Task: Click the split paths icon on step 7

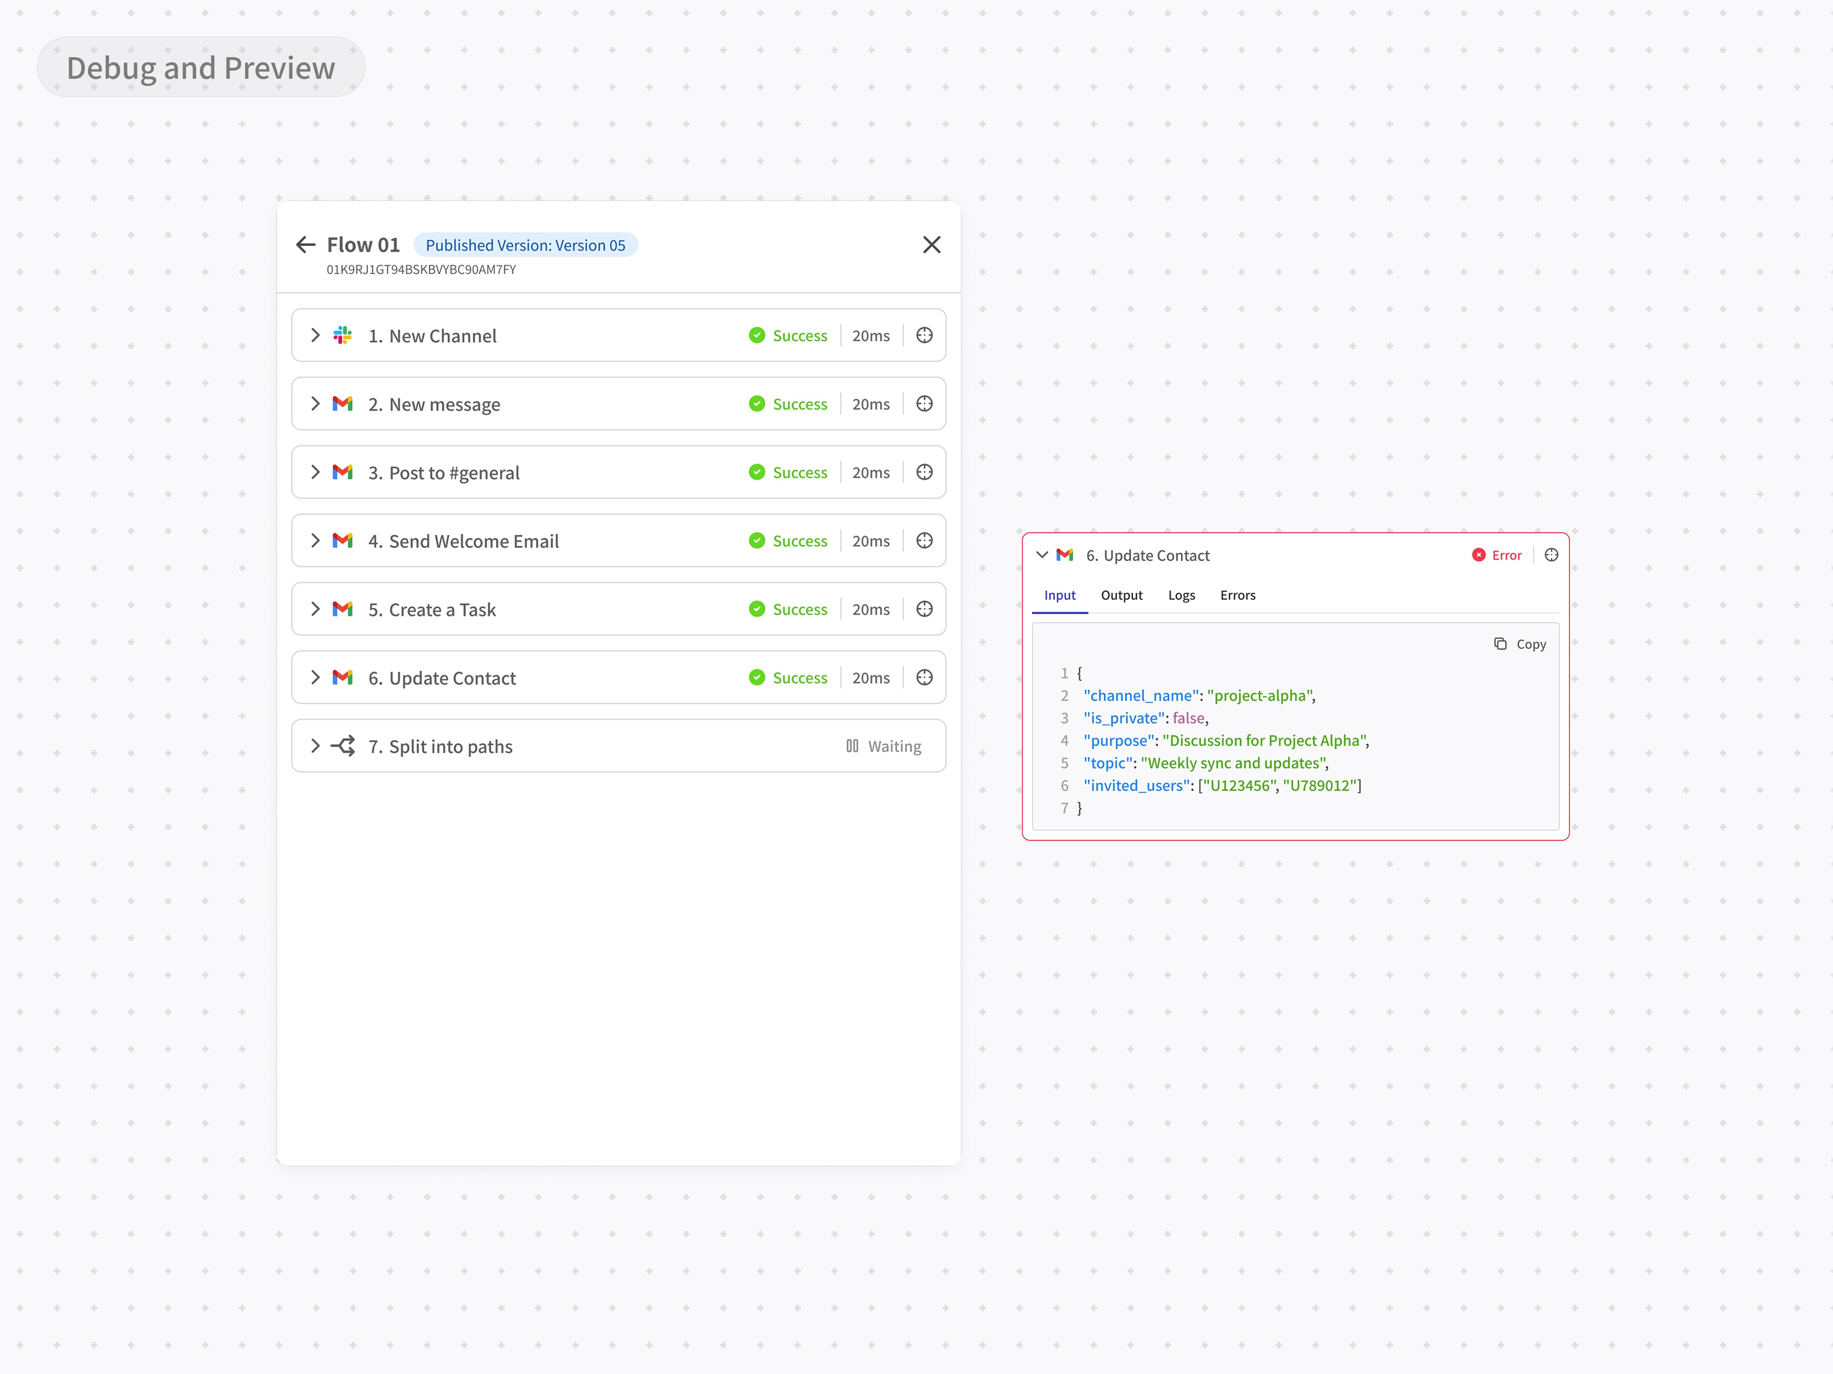Action: tap(343, 745)
